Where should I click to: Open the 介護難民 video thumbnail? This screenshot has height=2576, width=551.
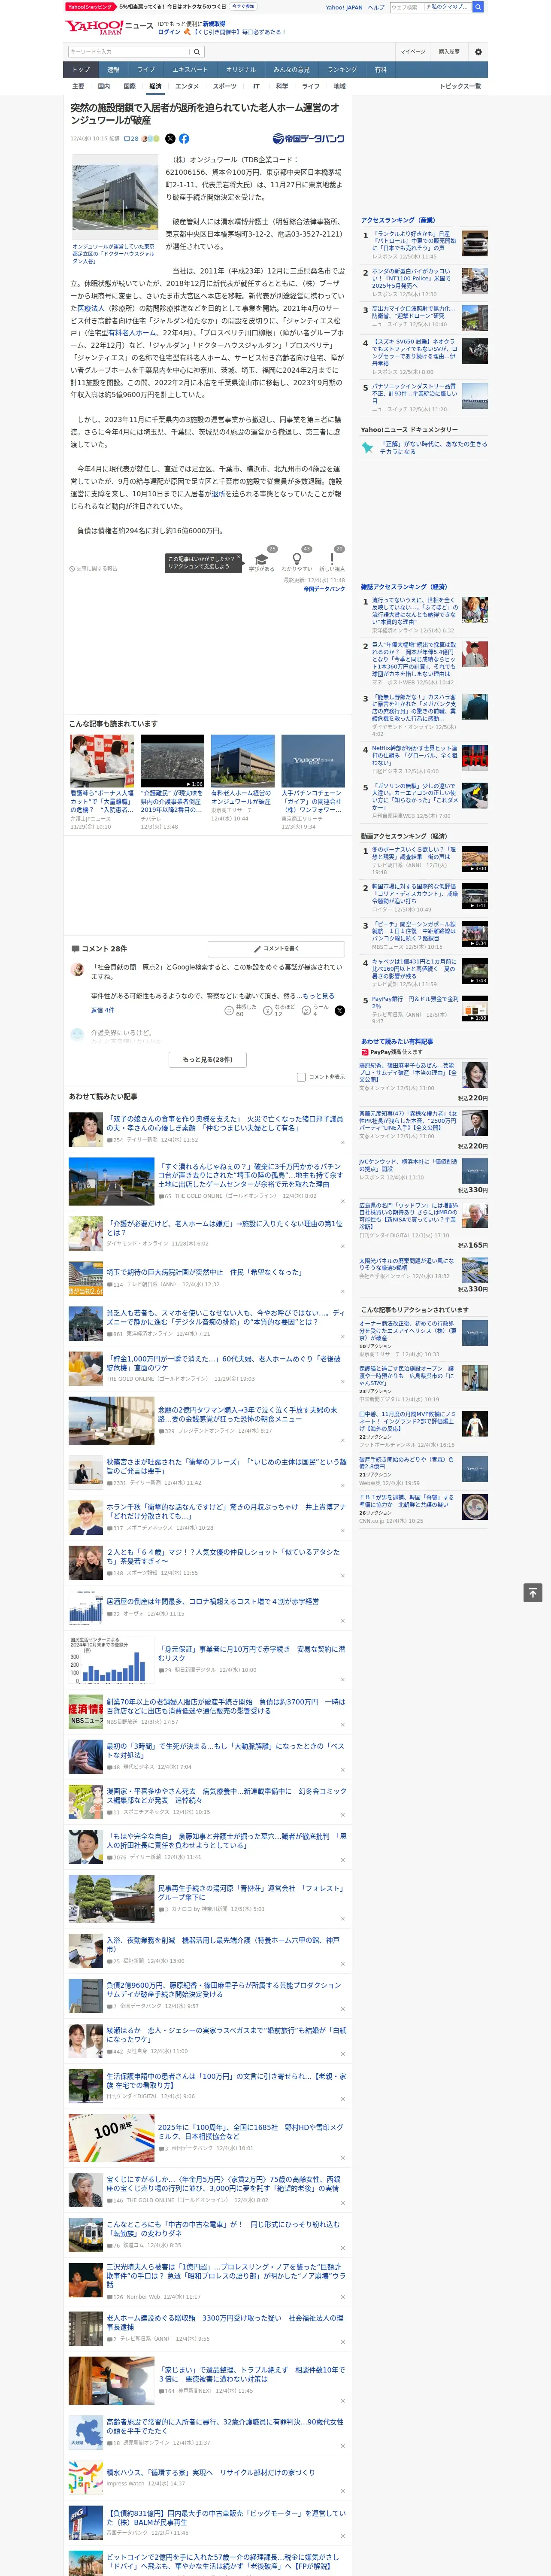click(x=172, y=761)
